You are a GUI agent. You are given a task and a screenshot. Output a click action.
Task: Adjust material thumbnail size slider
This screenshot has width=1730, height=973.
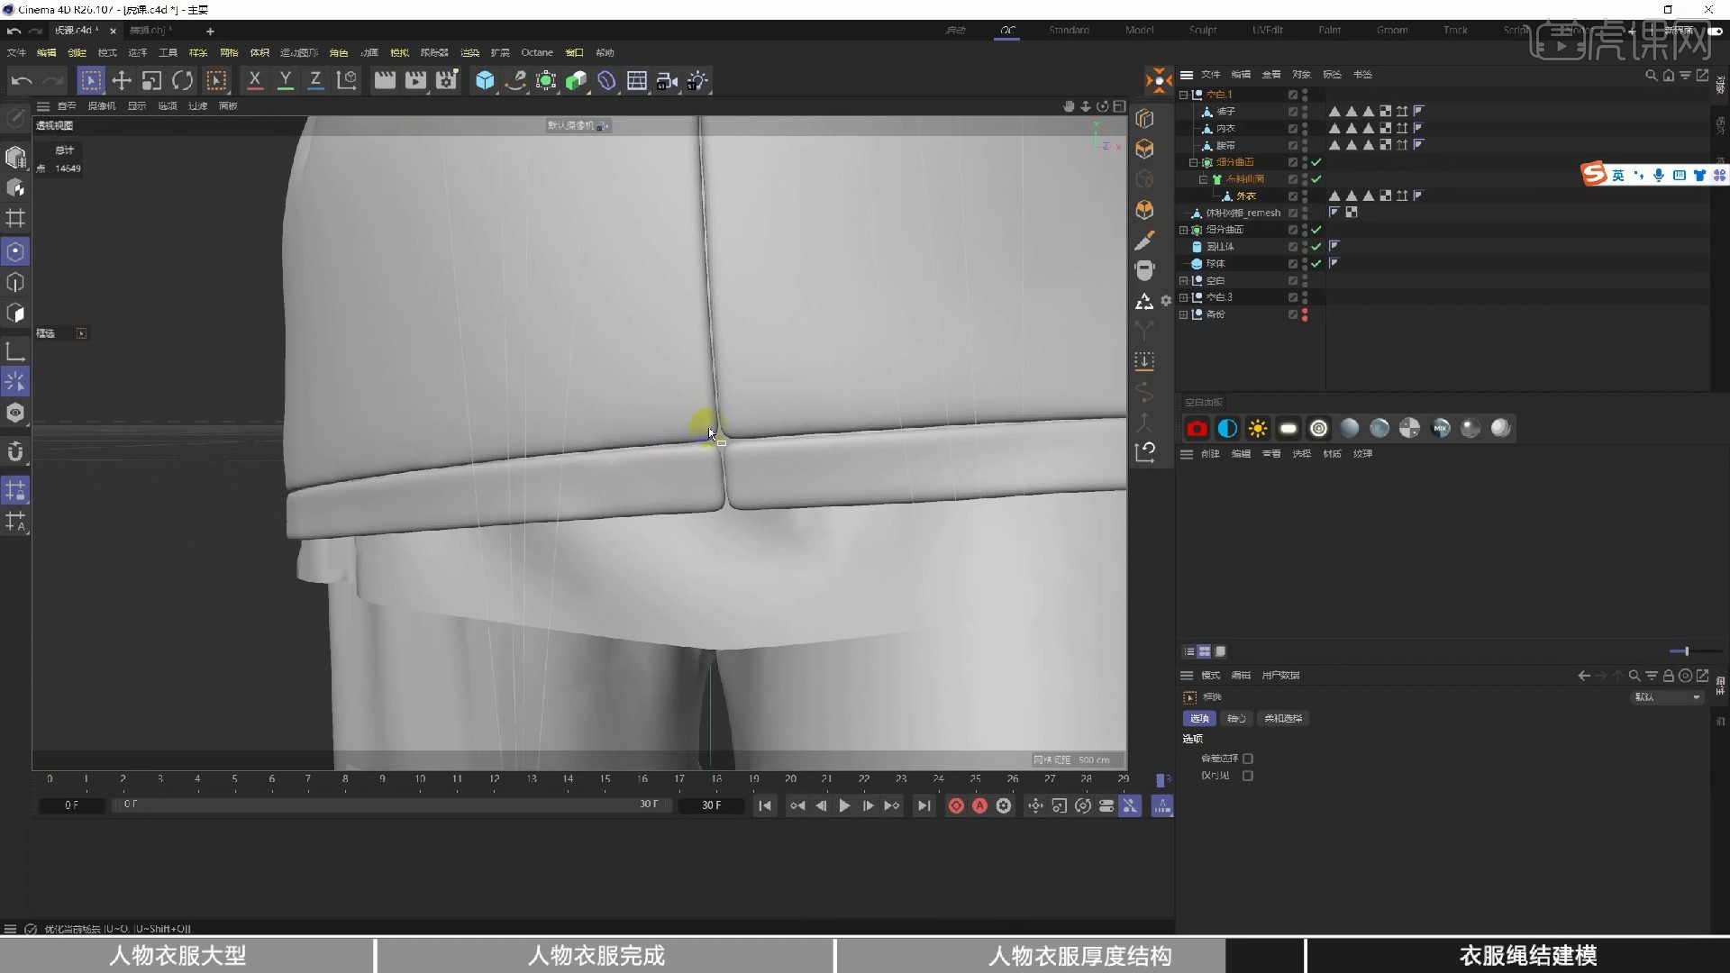(1695, 651)
